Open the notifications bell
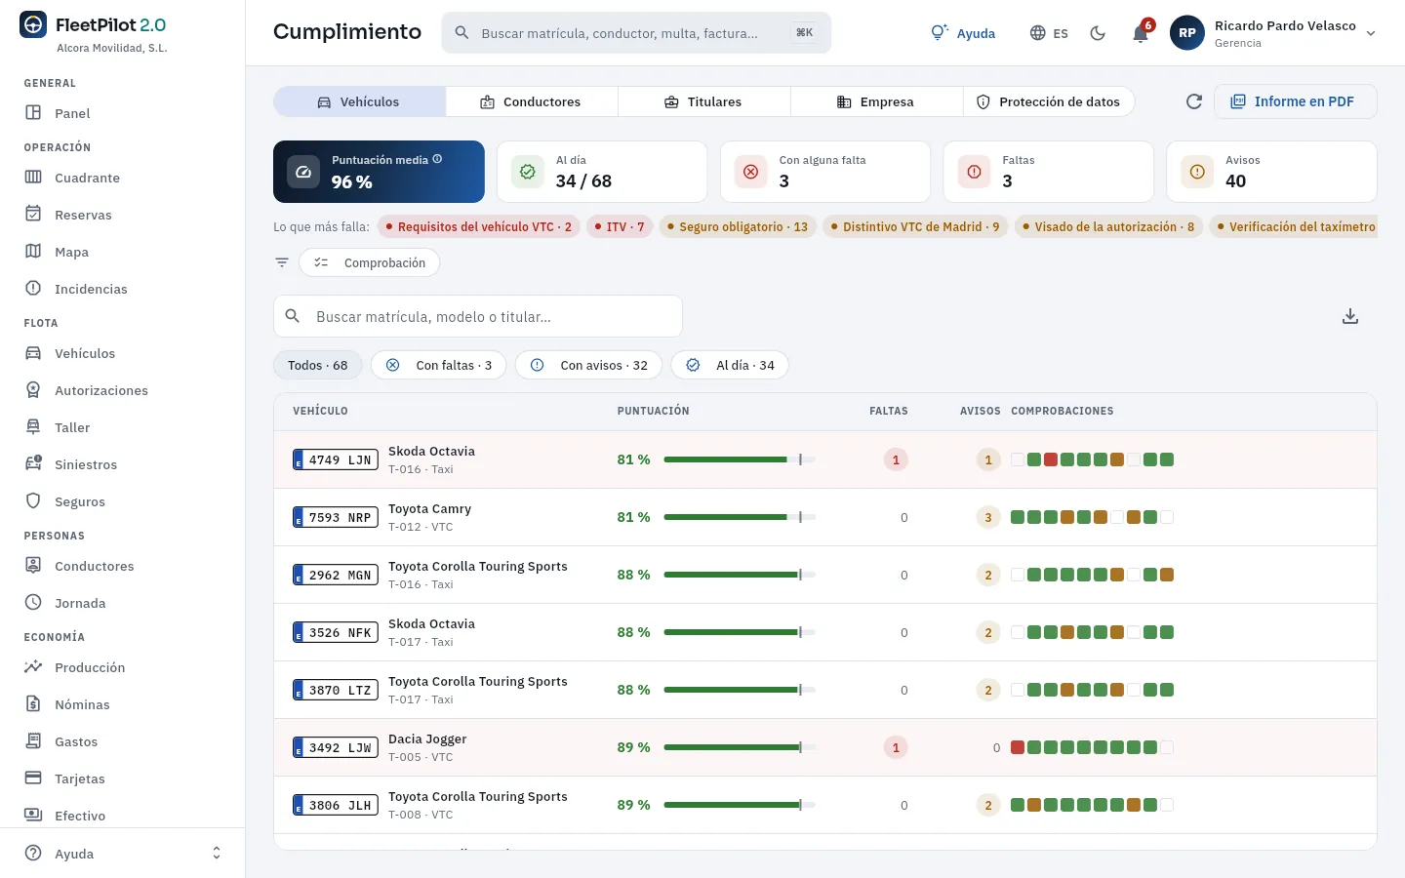This screenshot has width=1405, height=878. point(1141,33)
